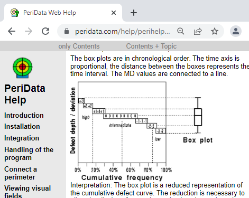
Task: Open a new tab with plus button
Action: point(134,13)
